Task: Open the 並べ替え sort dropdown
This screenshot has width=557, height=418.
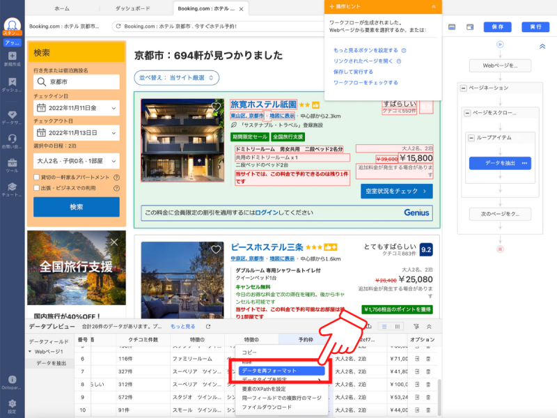Action: (x=177, y=78)
